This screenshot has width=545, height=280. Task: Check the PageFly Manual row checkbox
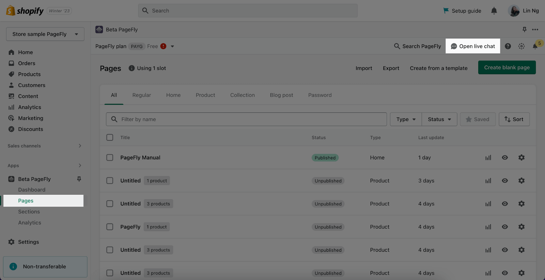tap(110, 158)
